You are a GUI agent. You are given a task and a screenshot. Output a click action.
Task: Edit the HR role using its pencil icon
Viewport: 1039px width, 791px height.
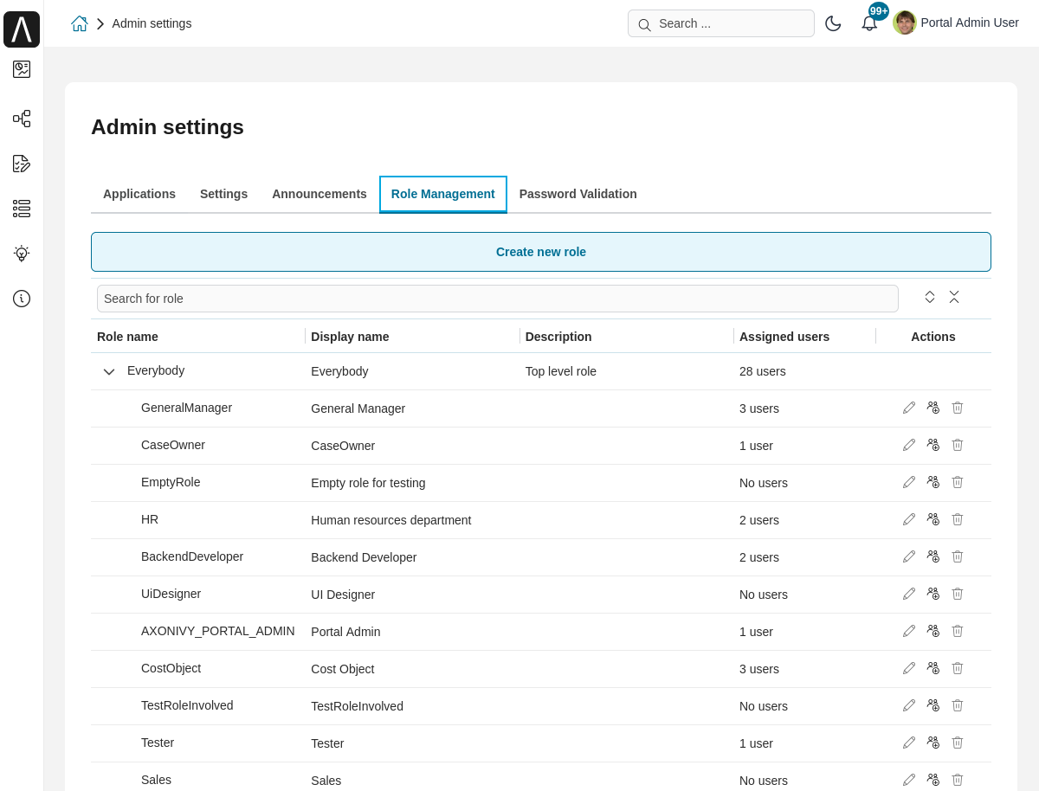(x=908, y=518)
